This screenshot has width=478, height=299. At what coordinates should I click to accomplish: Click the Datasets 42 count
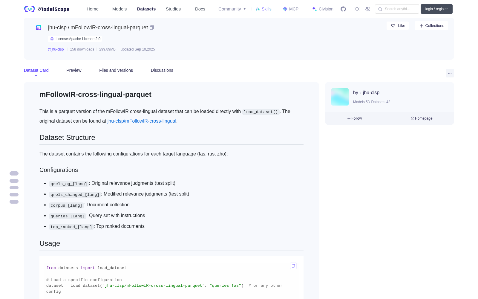click(381, 102)
